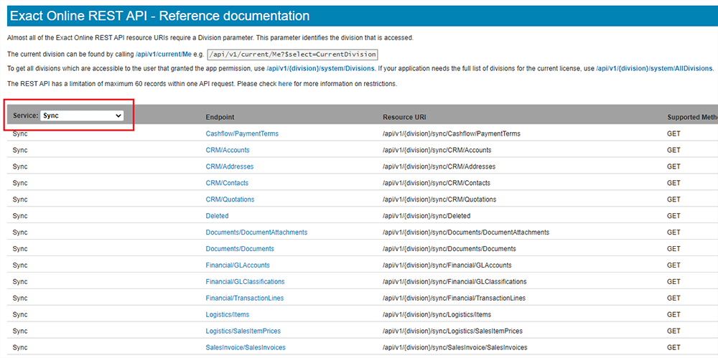Click the GET method in Deleted row
The image size is (718, 358).
(673, 216)
